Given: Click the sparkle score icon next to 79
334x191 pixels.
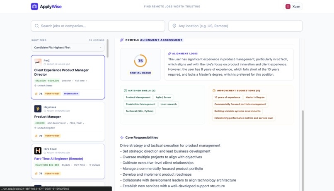Looking at the screenshot, I should [36, 94].
